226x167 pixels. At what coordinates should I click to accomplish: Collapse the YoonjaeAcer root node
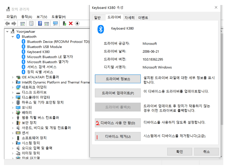click(x=7, y=31)
